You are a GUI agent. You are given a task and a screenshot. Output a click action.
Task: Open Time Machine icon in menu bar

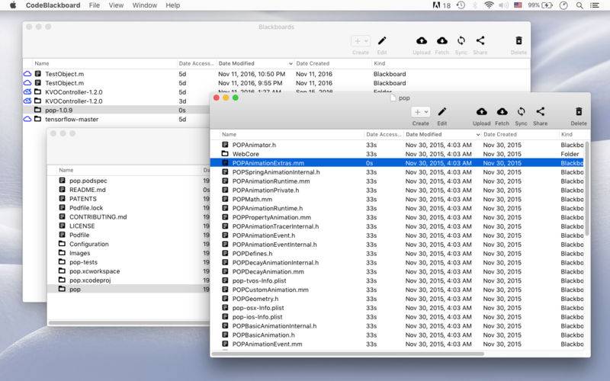(x=461, y=5)
